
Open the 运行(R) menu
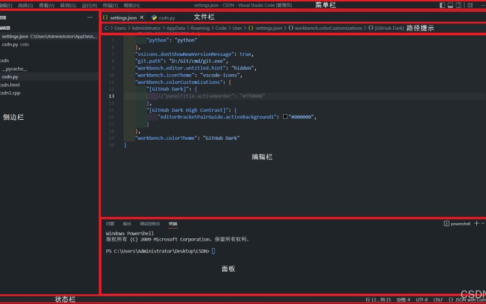pos(89,5)
